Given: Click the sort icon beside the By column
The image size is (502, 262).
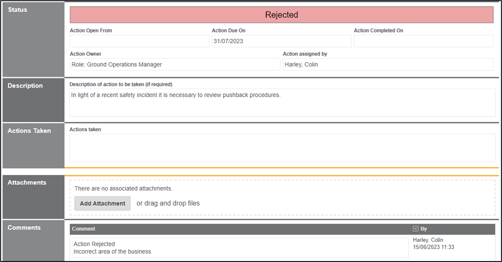Looking at the screenshot, I should click(416, 229).
